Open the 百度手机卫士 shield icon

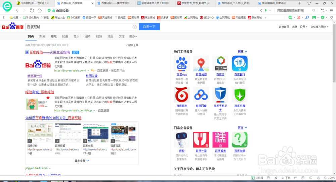220,95
